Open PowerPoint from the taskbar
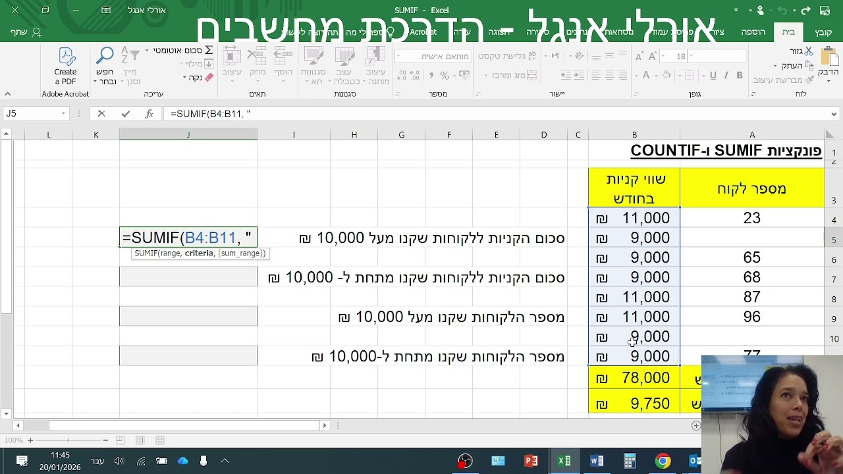Image resolution: width=843 pixels, height=474 pixels. click(531, 461)
